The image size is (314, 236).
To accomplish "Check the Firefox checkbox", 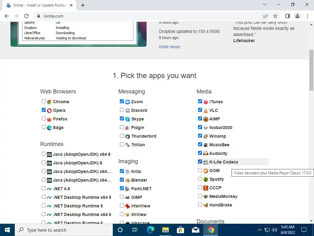I will 44,119.
